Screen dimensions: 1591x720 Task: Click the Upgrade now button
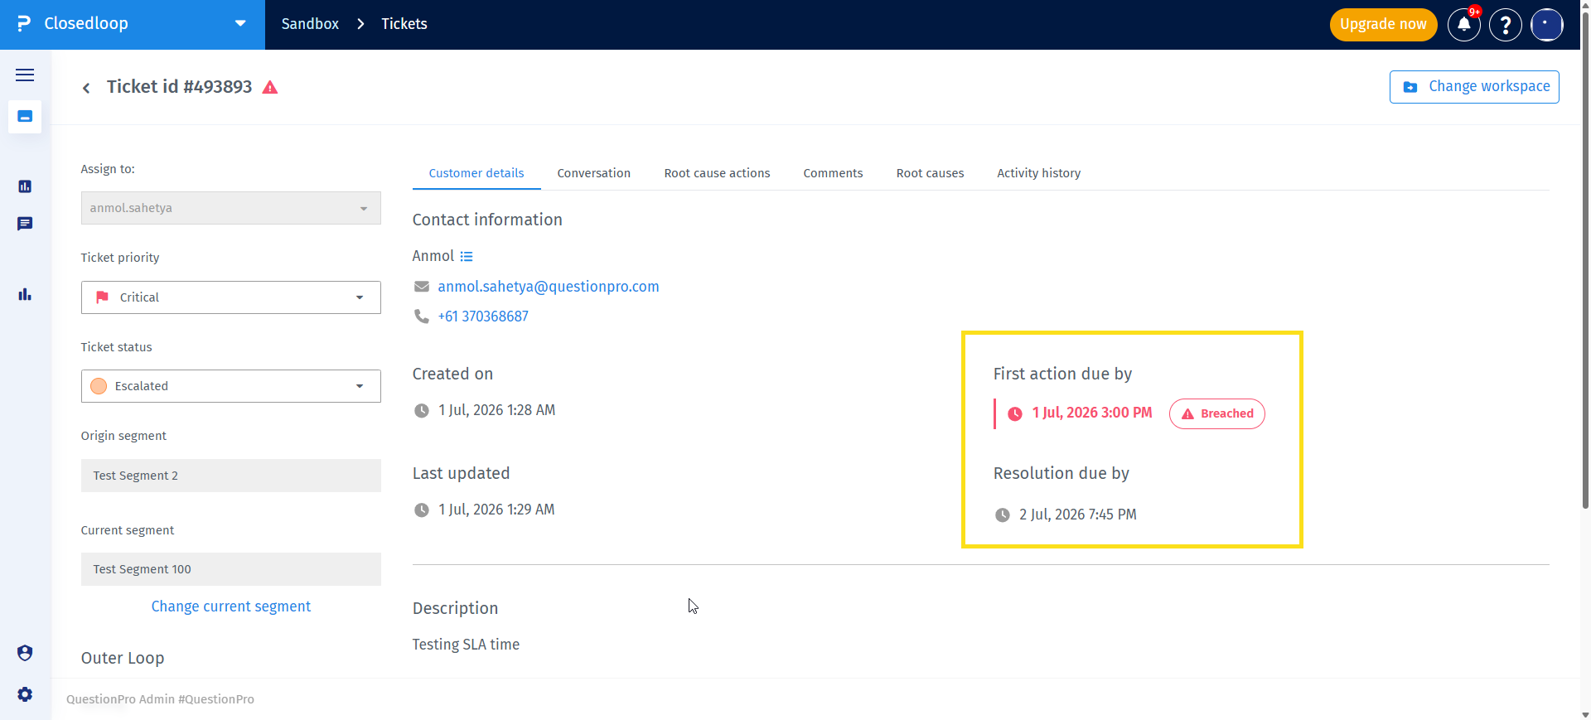[1383, 24]
